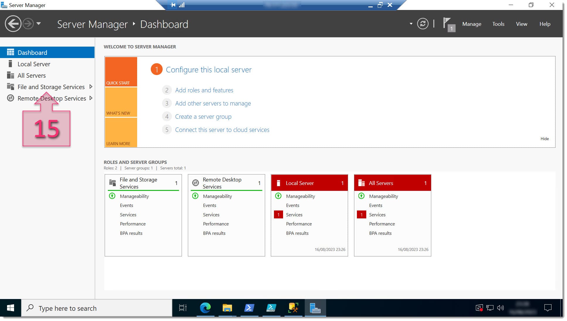The height and width of the screenshot is (321, 567).
Task: Open the Help menu
Action: point(545,24)
